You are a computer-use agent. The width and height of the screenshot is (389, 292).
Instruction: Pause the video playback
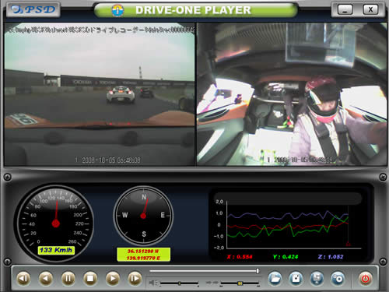(x=68, y=279)
